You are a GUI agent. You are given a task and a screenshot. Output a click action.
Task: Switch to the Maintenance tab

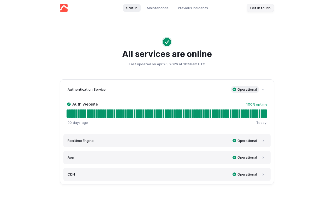(x=158, y=8)
